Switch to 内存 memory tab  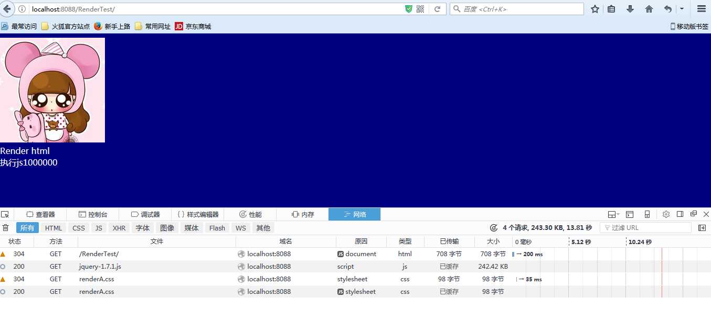point(303,214)
